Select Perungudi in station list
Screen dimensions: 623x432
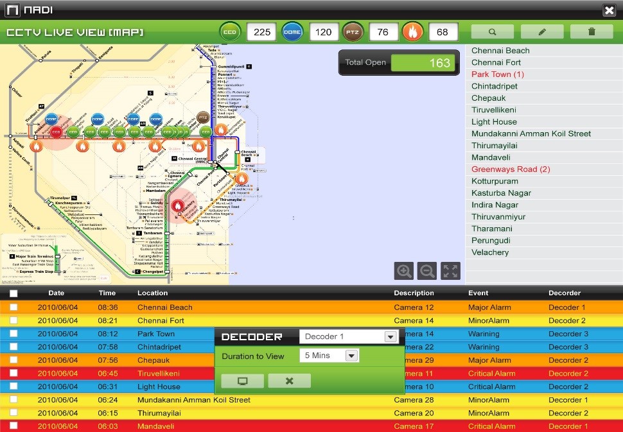491,240
